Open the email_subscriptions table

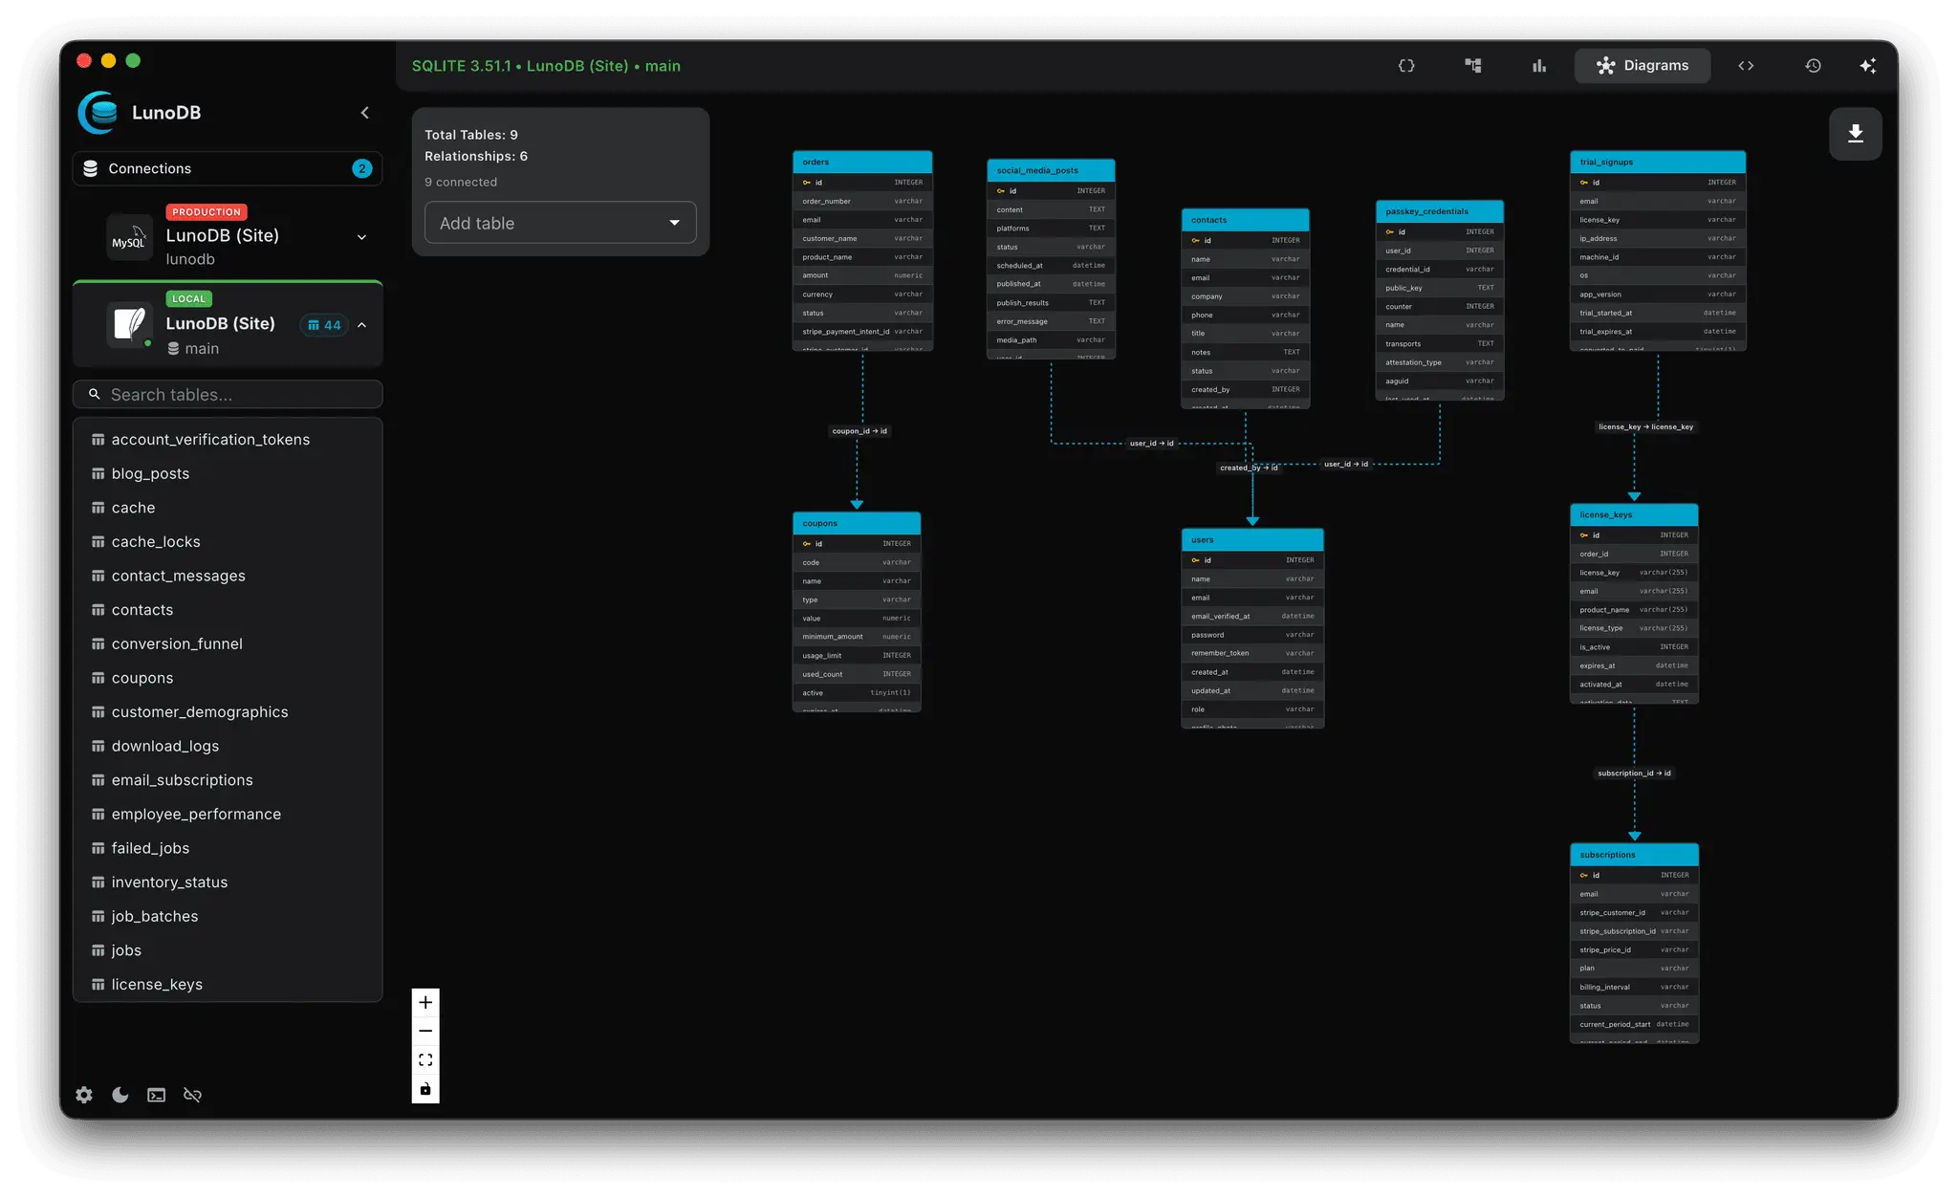tap(228, 780)
